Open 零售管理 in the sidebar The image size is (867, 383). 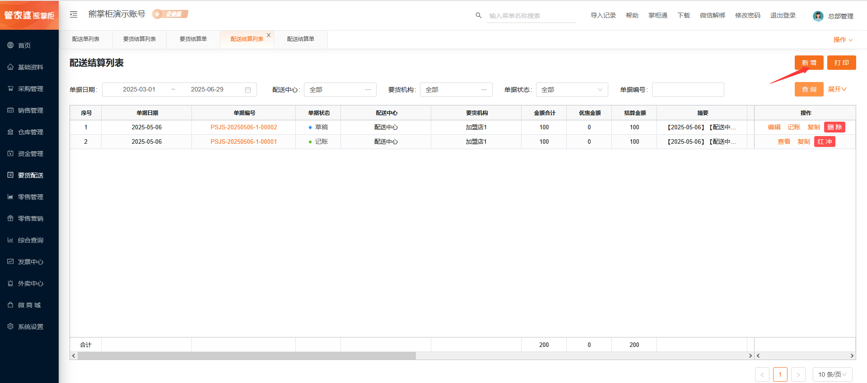coord(29,196)
